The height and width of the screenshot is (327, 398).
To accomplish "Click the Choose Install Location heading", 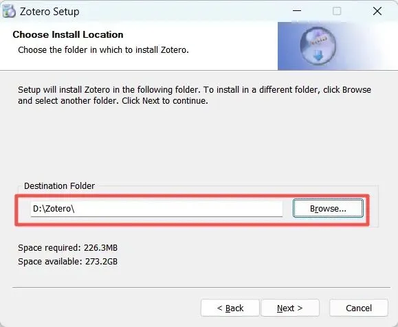I will (68, 34).
